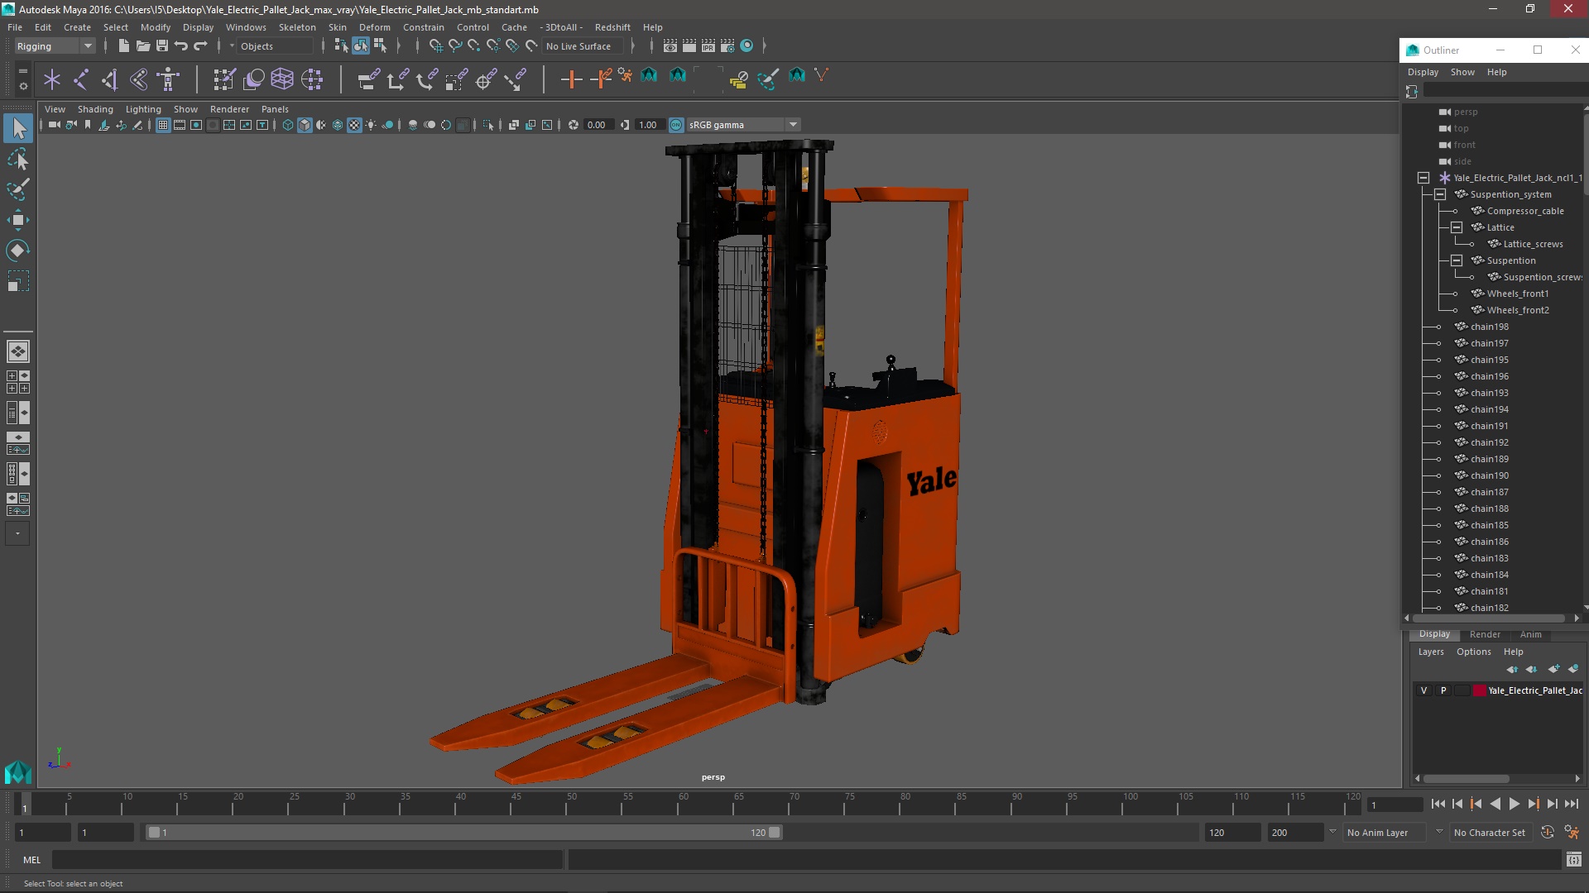Screen dimensions: 1589x893
Task: Click the Open Scene folder icon
Action: pos(142,46)
